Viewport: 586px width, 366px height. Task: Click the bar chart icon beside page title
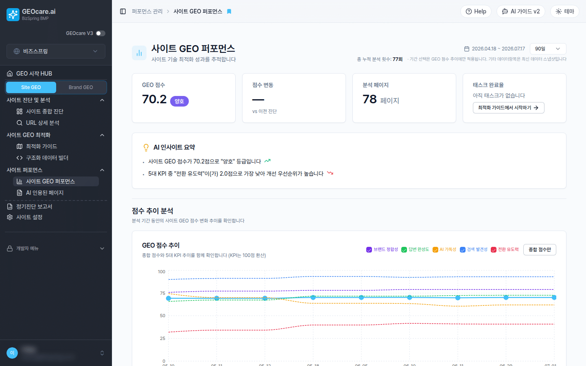pos(139,53)
